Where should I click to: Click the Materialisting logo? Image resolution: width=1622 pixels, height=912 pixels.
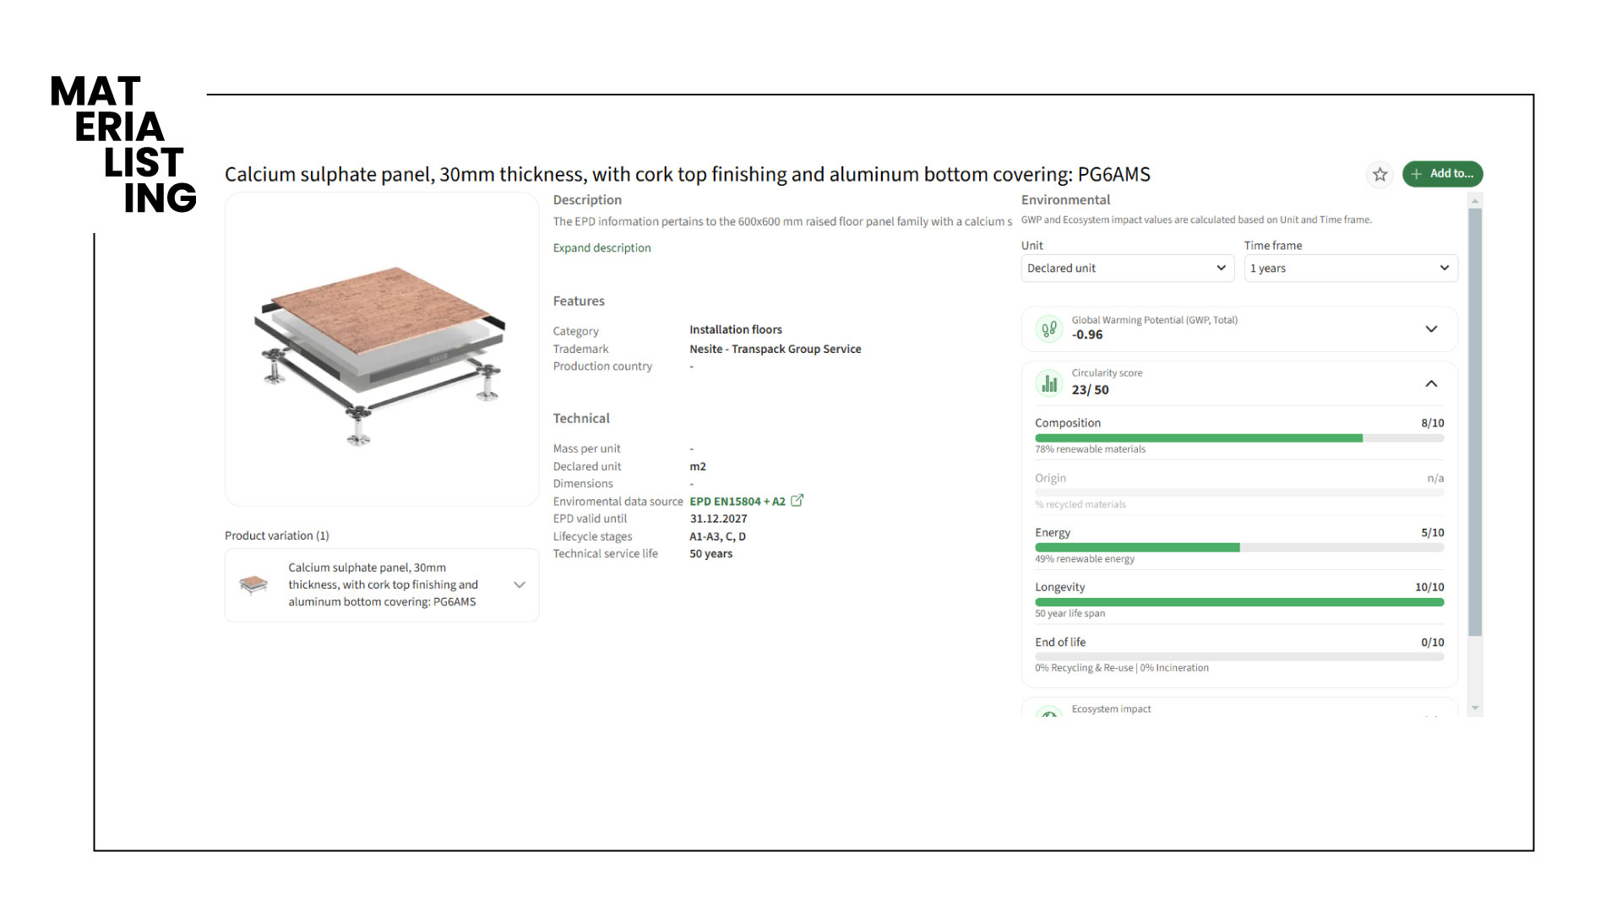(123, 144)
